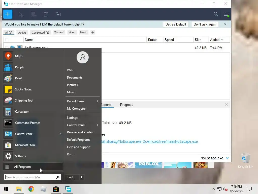258x194 pixels.
Task: Open Maps from the Start menu
Action: [33, 56]
